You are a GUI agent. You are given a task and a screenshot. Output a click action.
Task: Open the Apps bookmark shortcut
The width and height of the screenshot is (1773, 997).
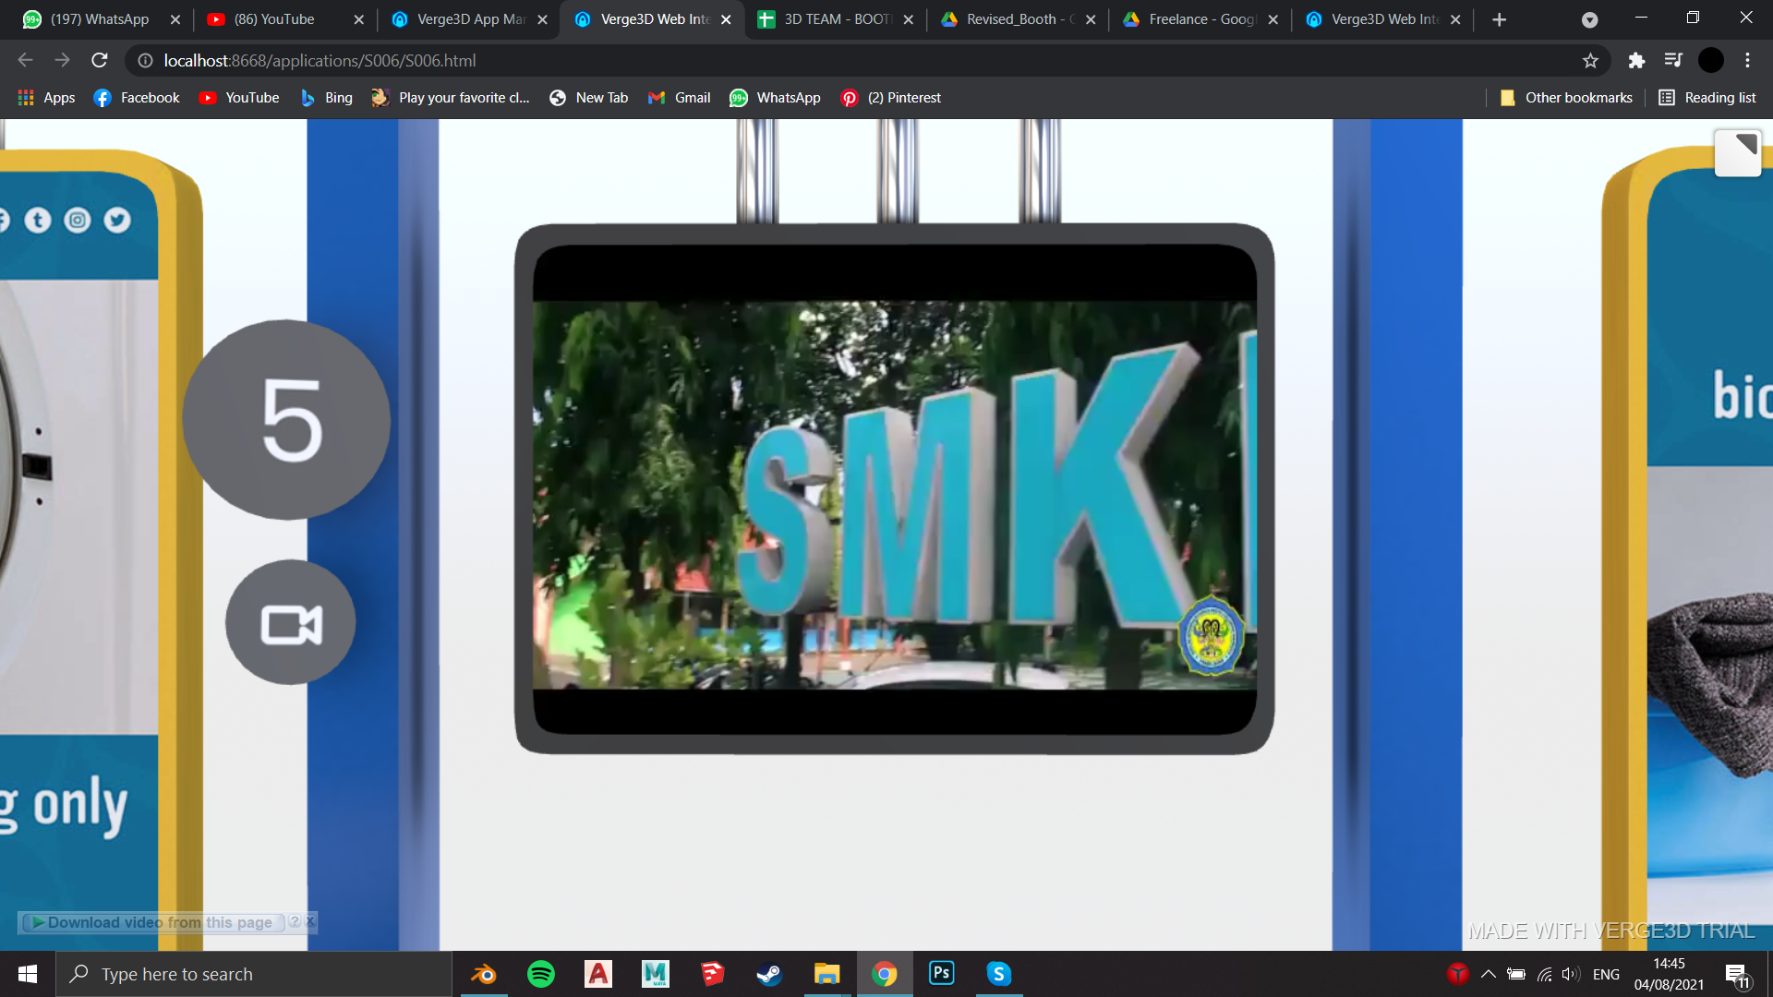46,98
